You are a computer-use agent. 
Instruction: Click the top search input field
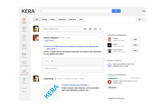76,11
